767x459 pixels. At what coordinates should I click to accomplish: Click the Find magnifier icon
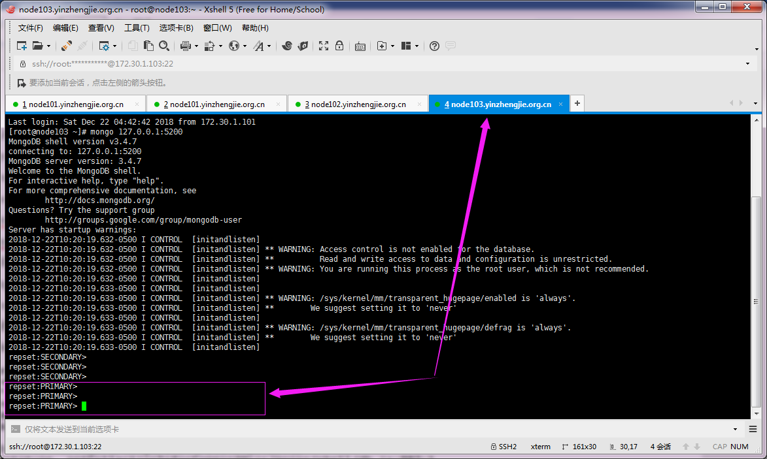[x=164, y=46]
